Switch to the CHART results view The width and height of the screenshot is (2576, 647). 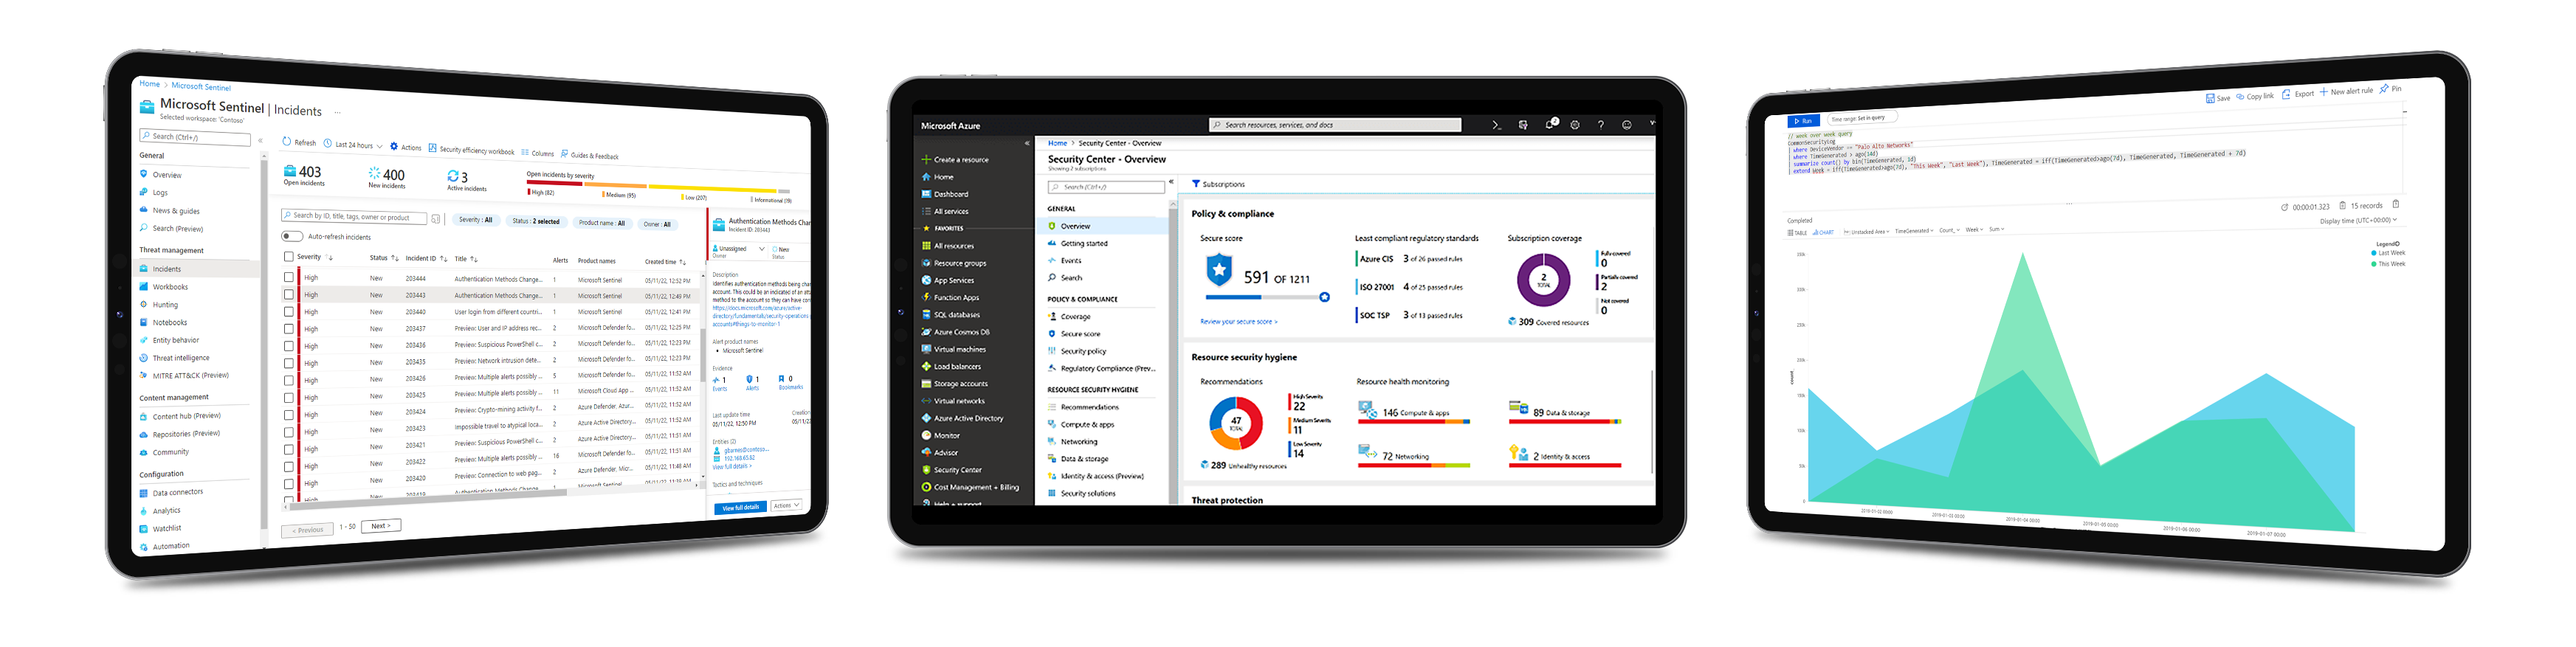click(x=1824, y=233)
